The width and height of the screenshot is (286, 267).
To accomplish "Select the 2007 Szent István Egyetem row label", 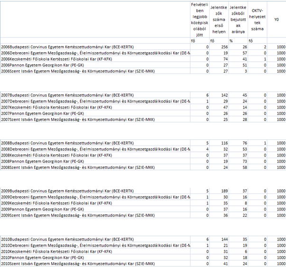I will click(95, 120).
